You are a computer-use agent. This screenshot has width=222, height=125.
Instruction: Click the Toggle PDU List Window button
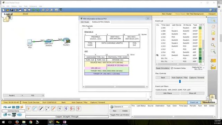pos(120,115)
